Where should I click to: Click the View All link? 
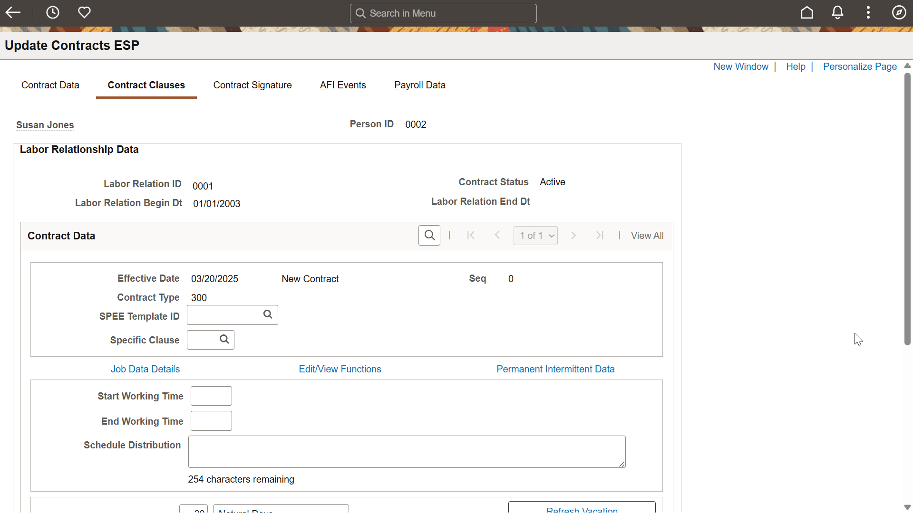coord(647,235)
